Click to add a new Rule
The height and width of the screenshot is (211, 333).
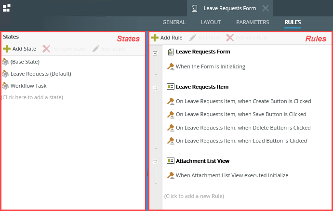point(194,196)
